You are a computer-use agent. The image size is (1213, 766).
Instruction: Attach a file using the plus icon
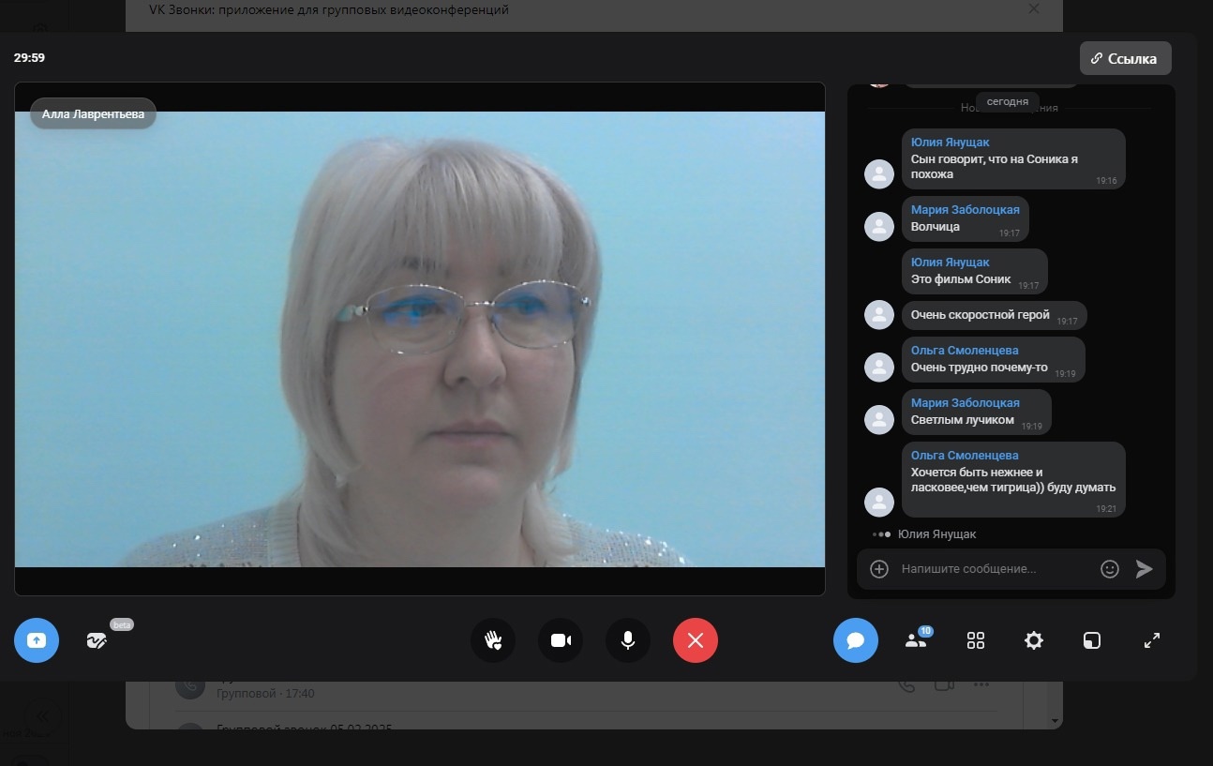(879, 569)
